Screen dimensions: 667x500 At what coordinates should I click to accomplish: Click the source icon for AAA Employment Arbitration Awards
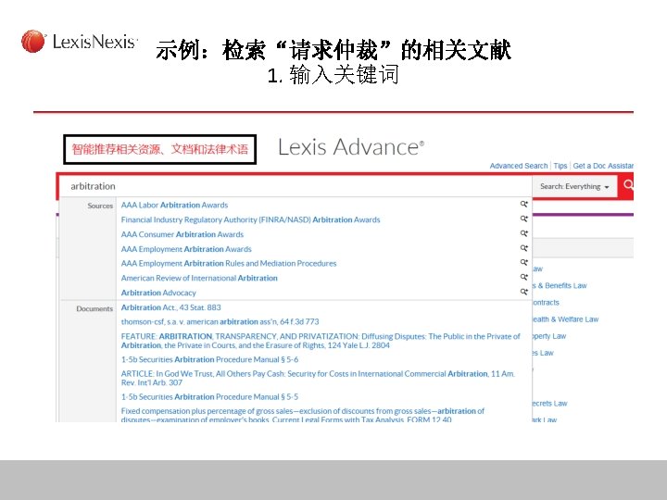524,248
